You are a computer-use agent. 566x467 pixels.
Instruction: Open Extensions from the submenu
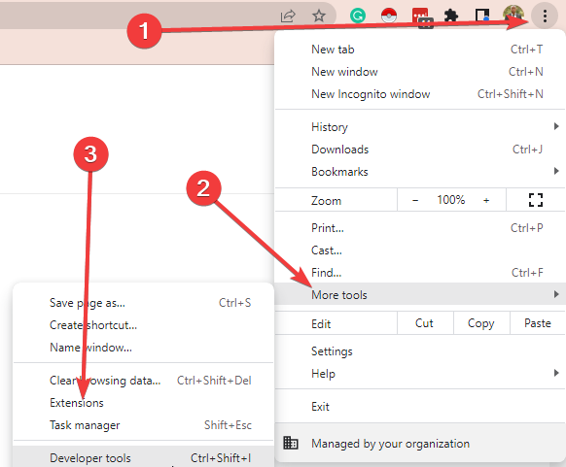pos(143,403)
